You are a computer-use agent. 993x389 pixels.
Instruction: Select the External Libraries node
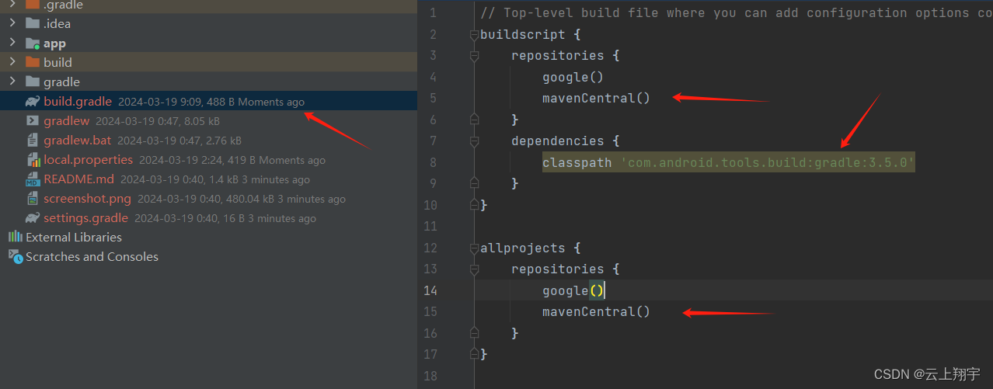click(74, 237)
